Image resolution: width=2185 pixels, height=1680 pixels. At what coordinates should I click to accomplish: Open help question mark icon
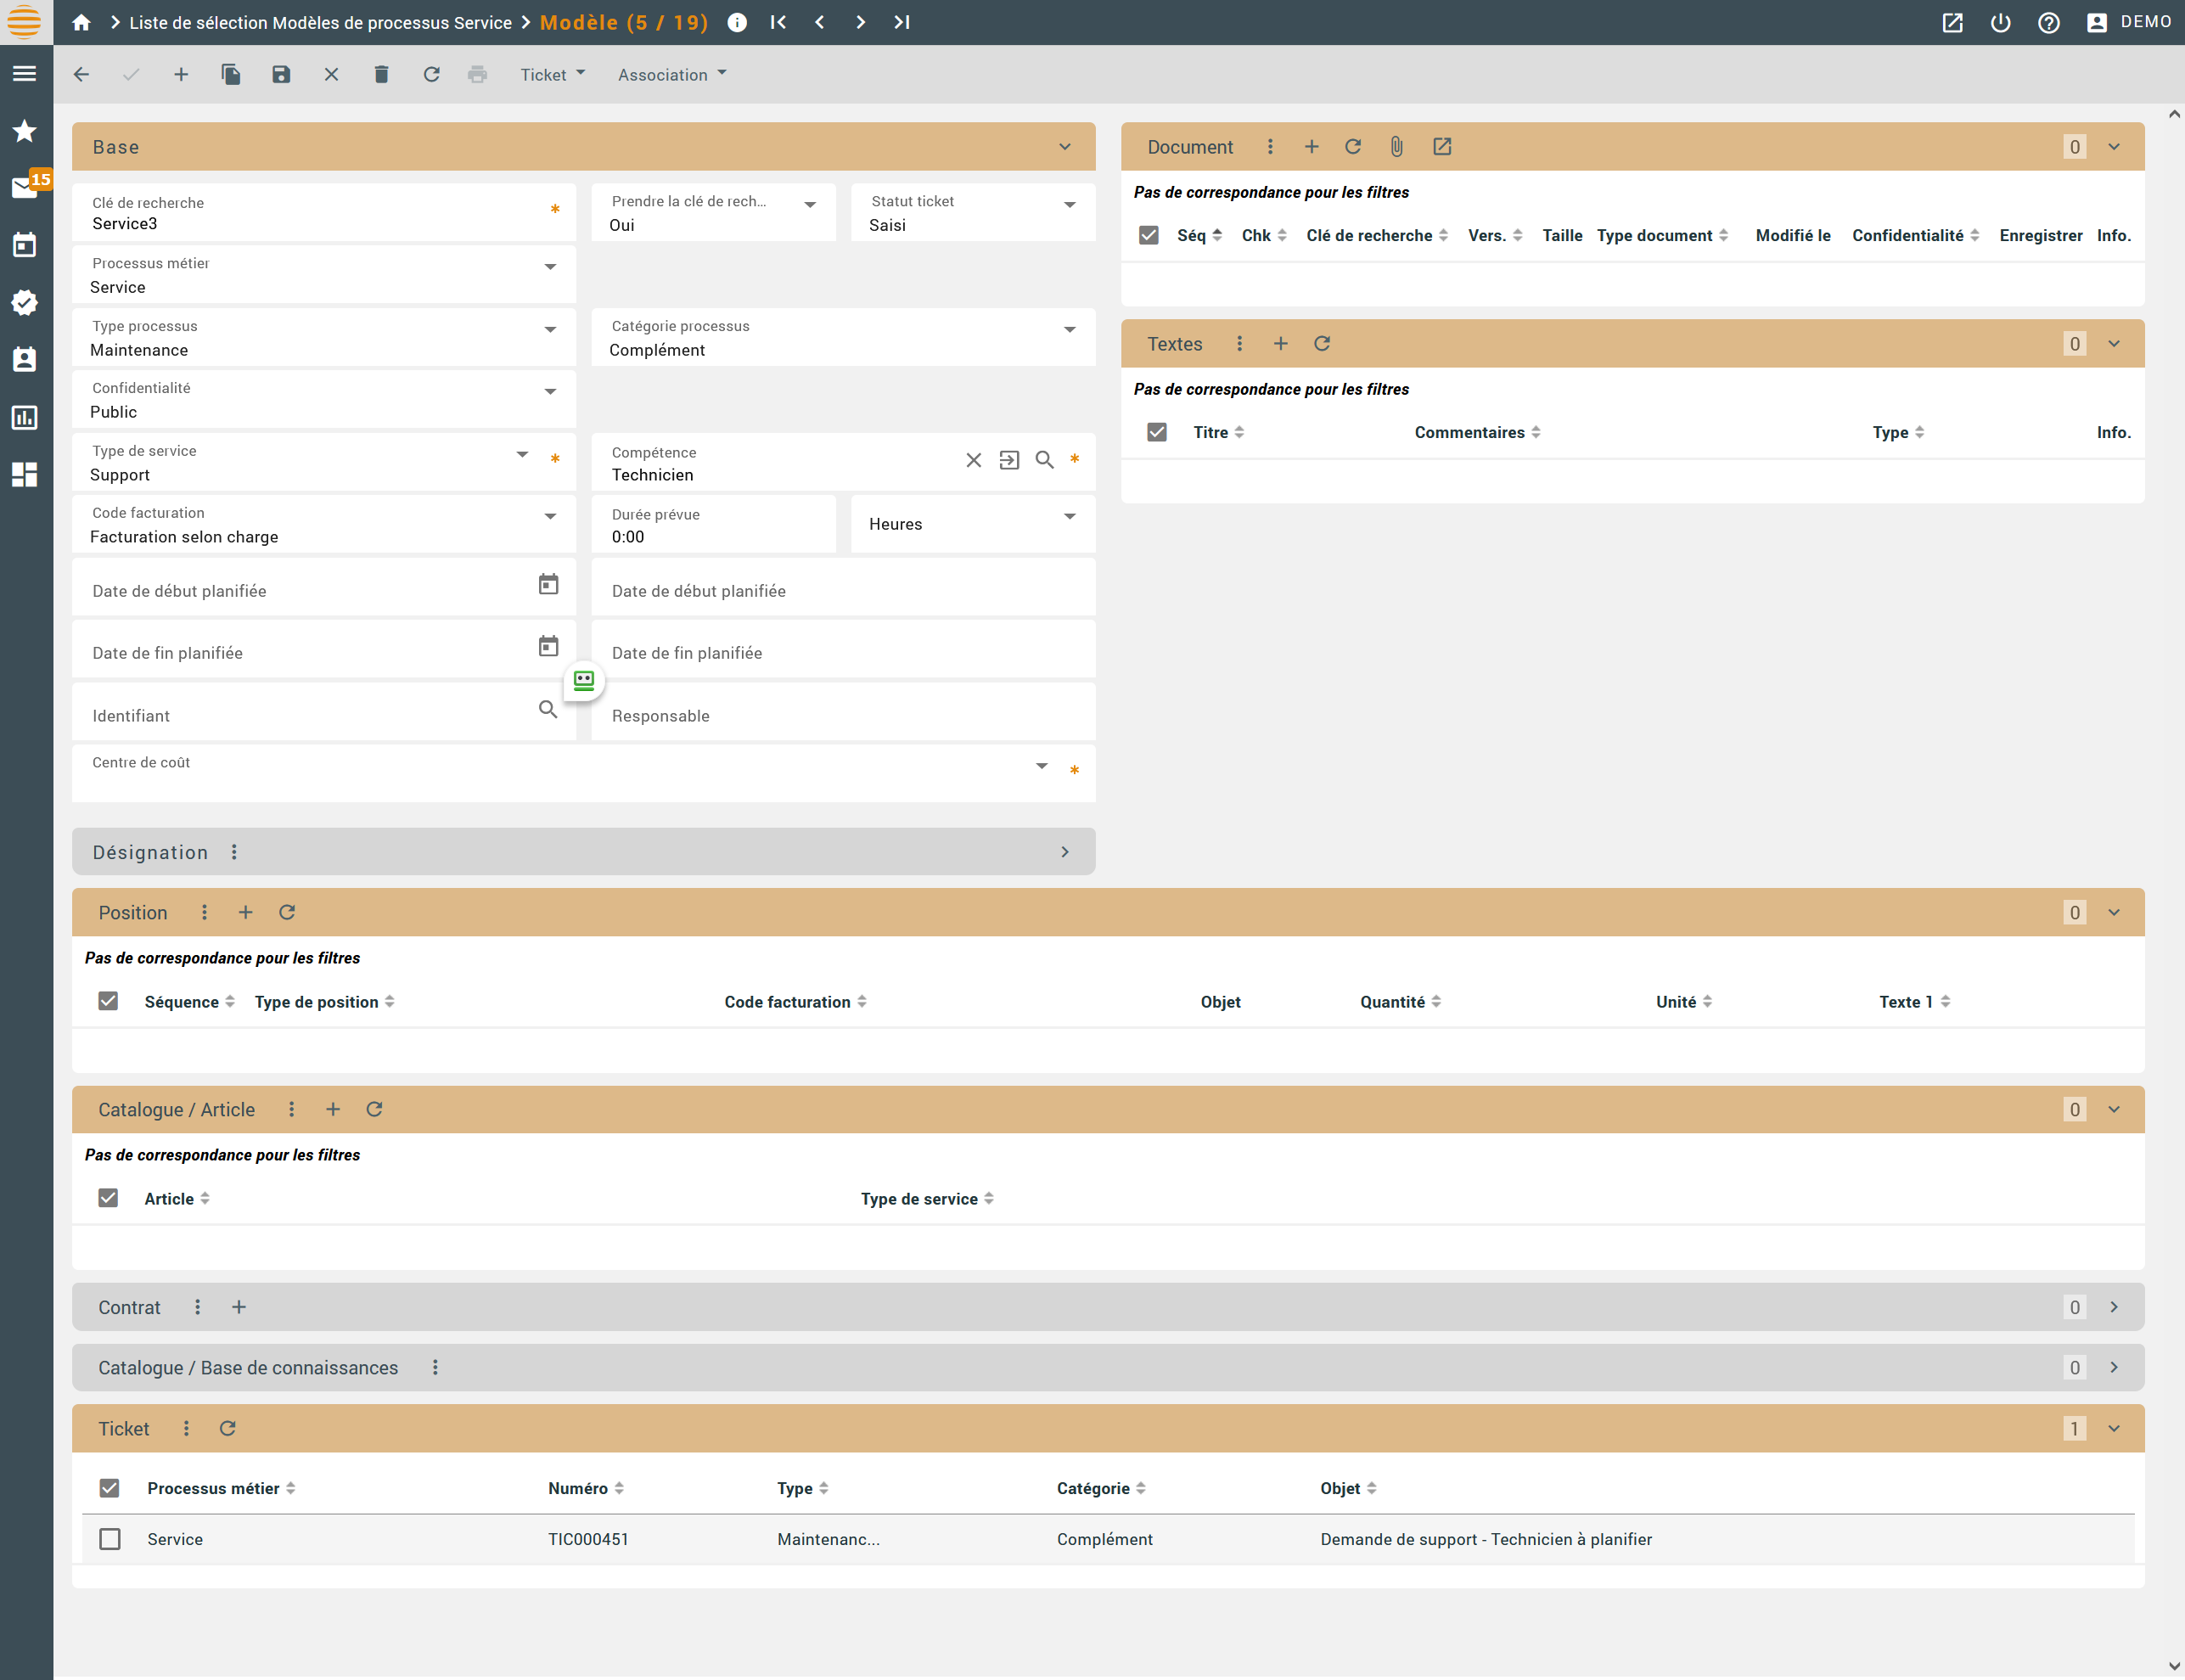pos(2048,22)
